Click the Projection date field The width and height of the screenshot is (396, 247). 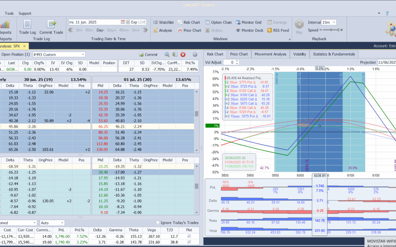click(x=386, y=62)
